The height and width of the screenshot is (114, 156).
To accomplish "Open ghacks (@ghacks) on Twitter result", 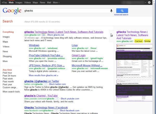I will [42, 81].
